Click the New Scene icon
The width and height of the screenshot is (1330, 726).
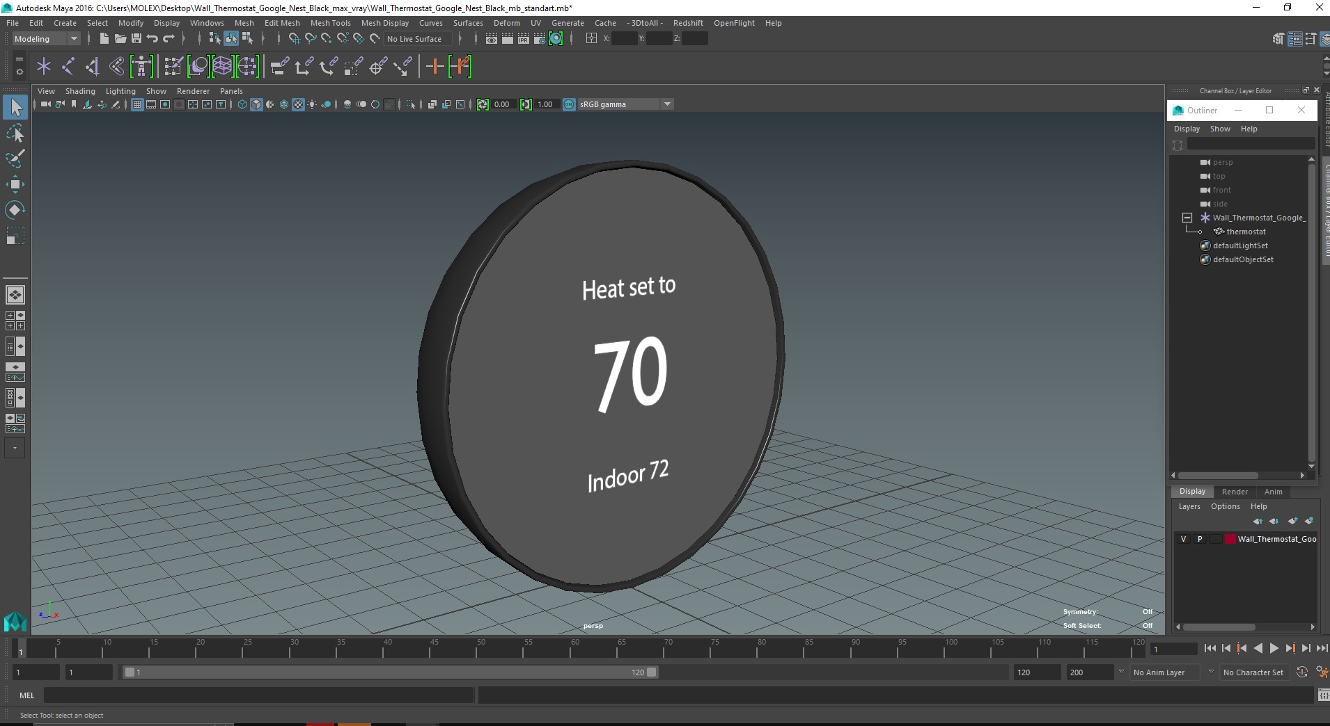tap(104, 39)
